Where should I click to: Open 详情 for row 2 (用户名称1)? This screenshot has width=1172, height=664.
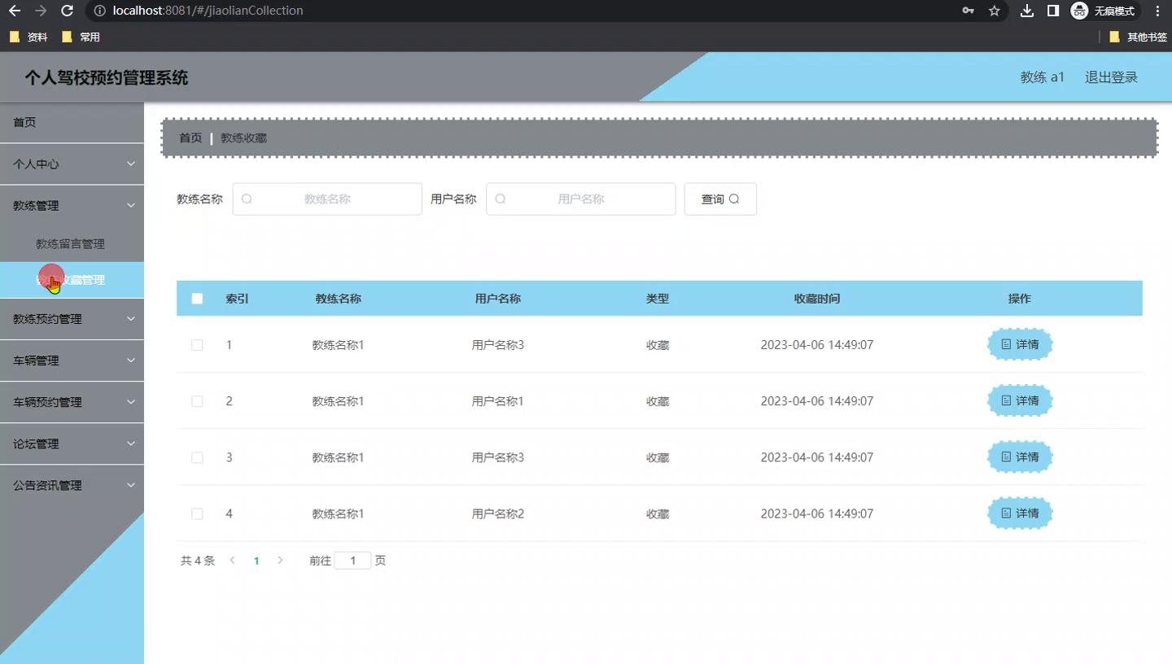[x=1020, y=400]
